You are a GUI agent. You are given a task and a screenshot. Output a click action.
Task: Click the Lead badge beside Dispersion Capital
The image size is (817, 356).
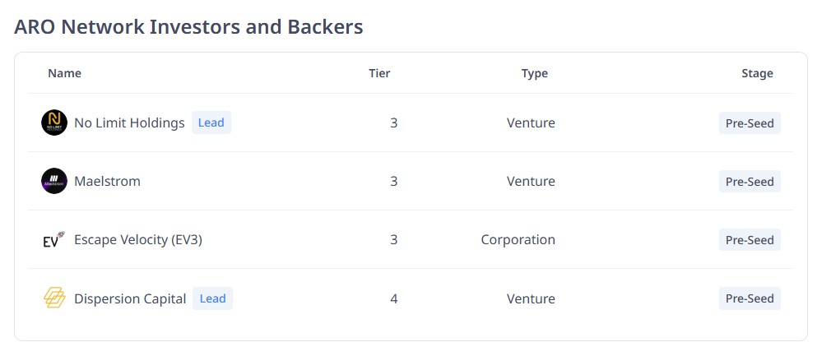pos(213,298)
